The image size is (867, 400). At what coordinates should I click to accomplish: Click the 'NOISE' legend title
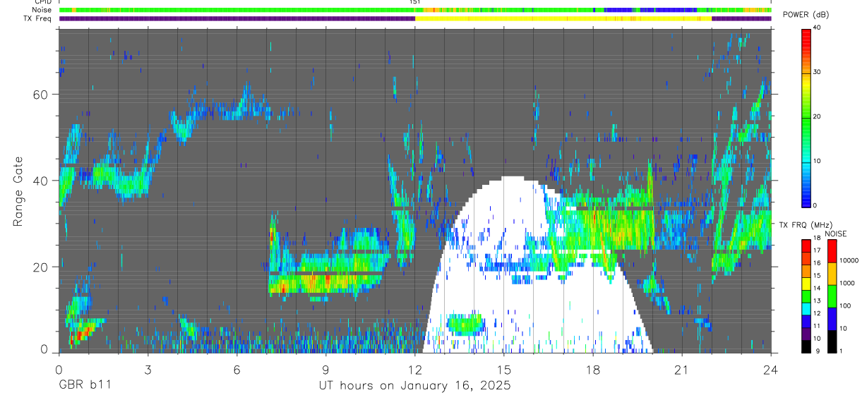pos(836,234)
